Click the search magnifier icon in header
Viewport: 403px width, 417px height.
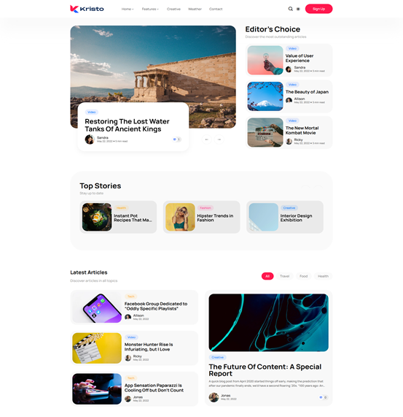pyautogui.click(x=291, y=9)
